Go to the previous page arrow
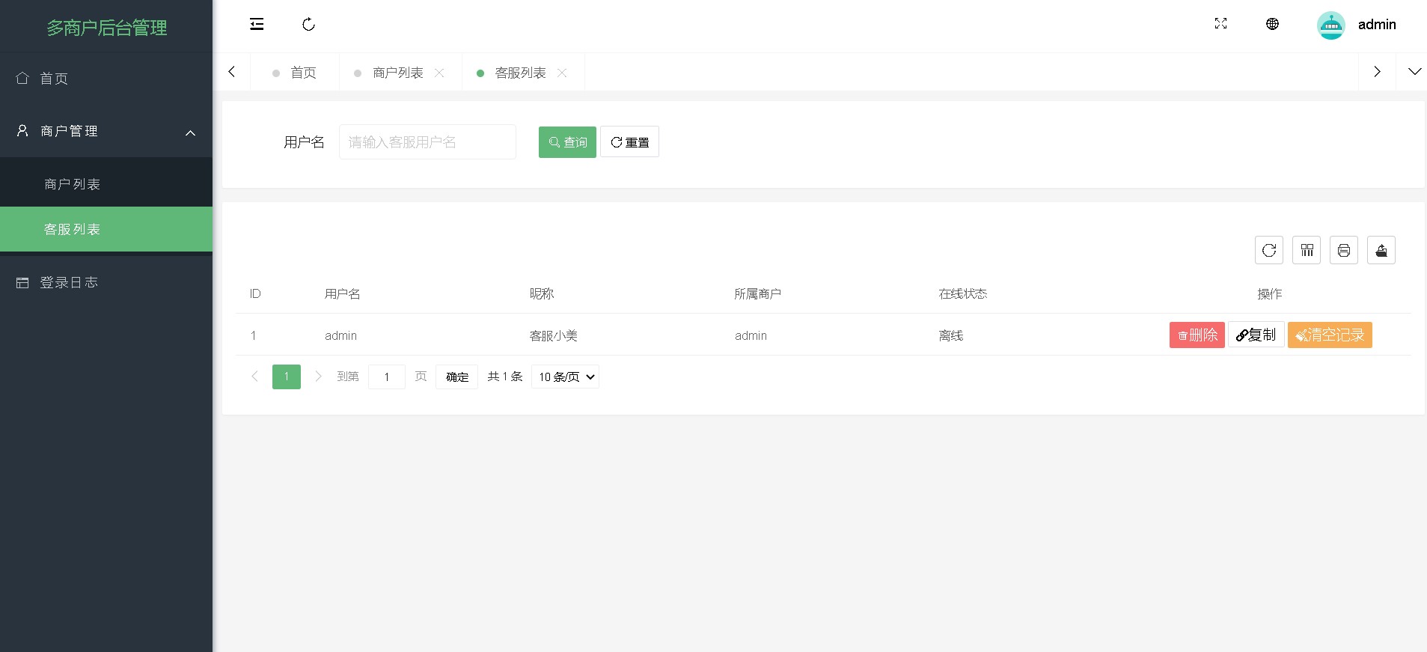The height and width of the screenshot is (652, 1427). tap(254, 377)
